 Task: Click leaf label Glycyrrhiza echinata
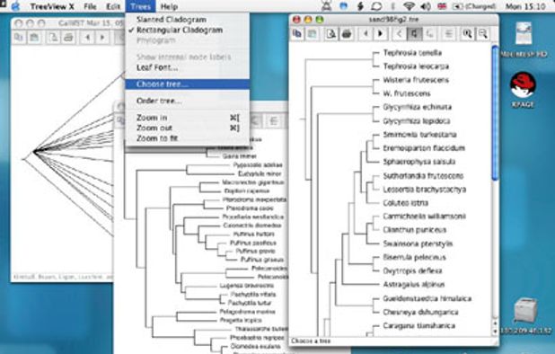418,107
